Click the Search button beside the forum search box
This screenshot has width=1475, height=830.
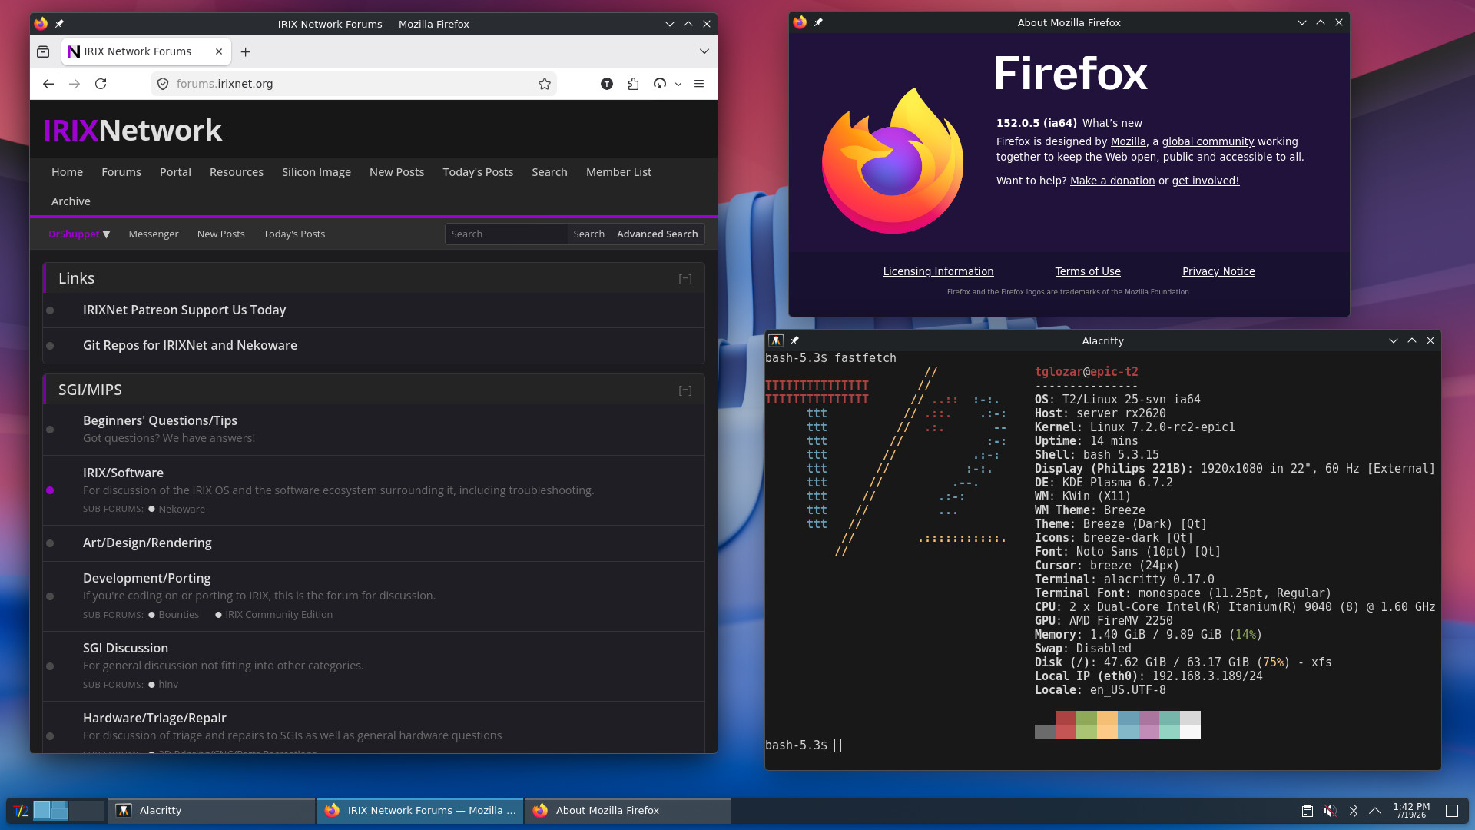pos(588,234)
